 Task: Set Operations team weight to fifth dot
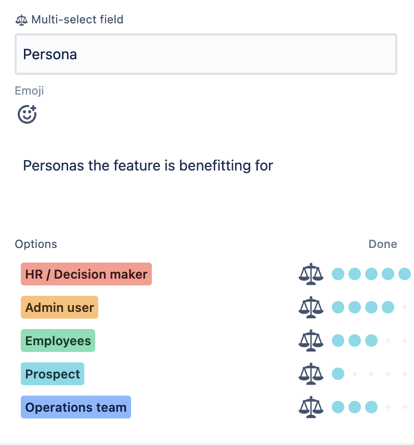pos(404,407)
